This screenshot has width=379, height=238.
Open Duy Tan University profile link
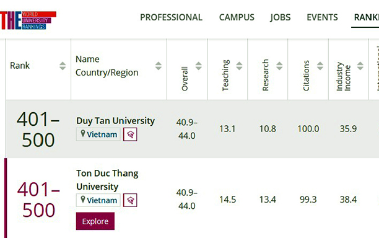click(x=116, y=121)
